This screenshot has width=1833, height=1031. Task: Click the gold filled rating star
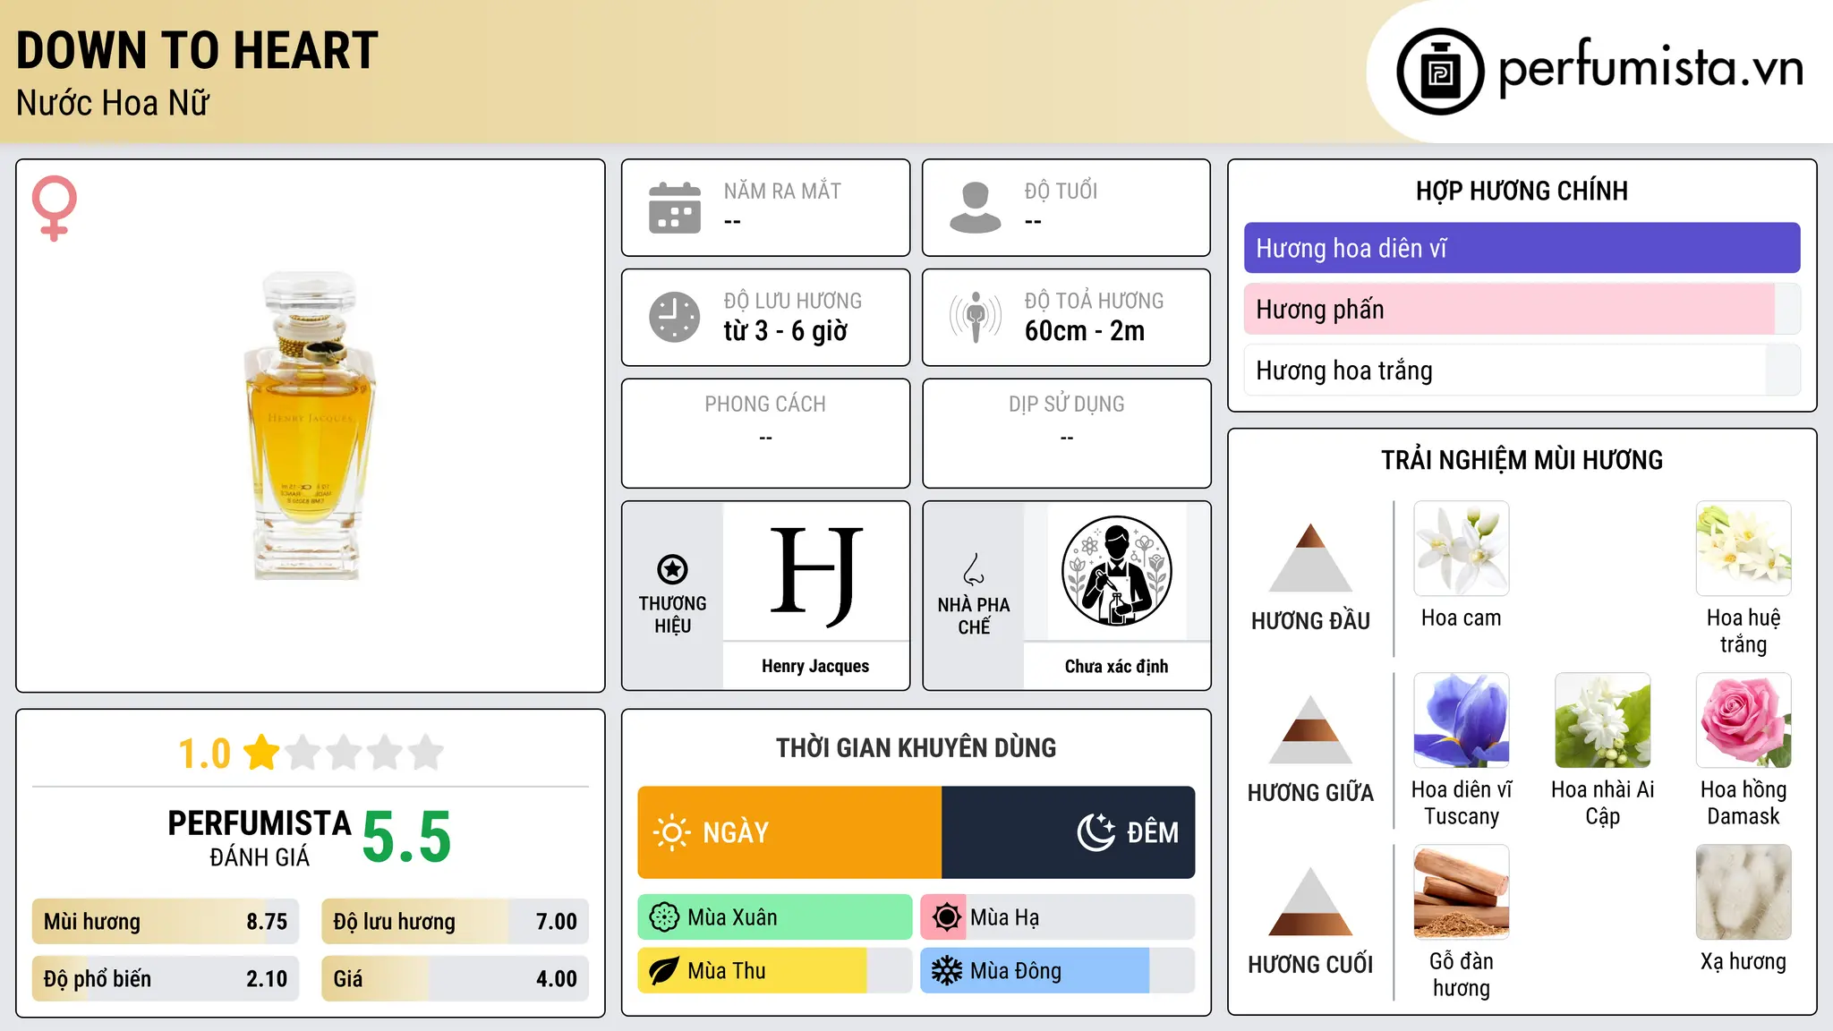[x=261, y=753]
